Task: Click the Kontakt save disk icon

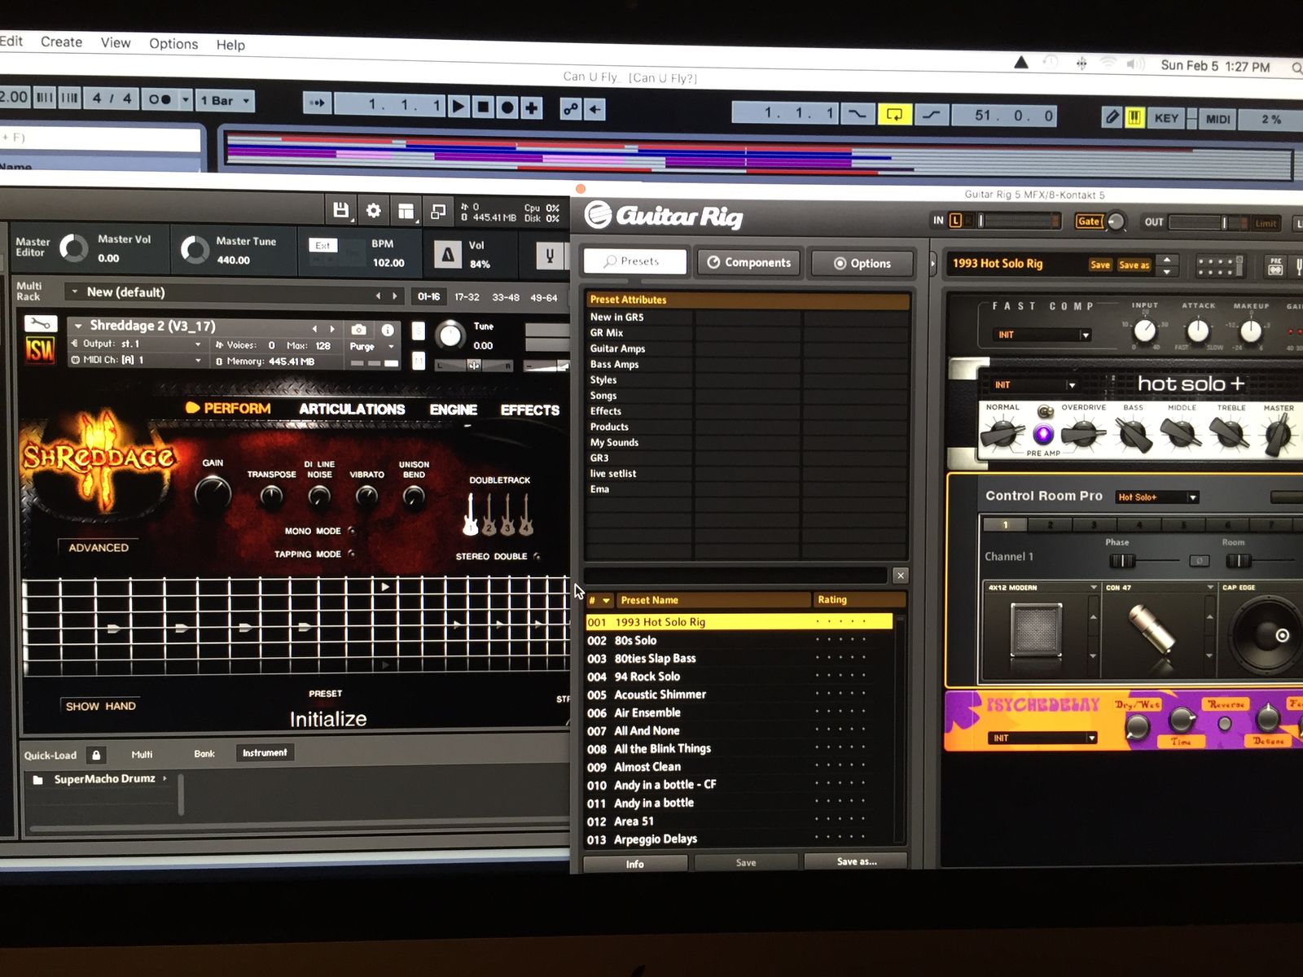Action: (x=340, y=211)
